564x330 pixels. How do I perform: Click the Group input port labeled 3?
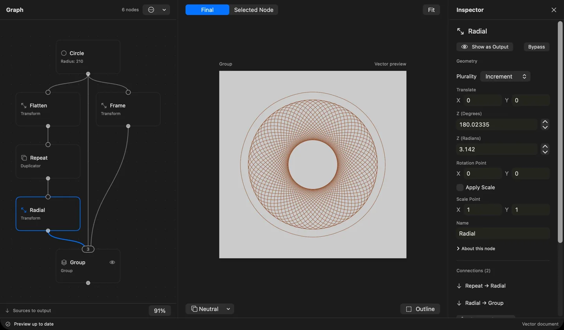tap(88, 249)
